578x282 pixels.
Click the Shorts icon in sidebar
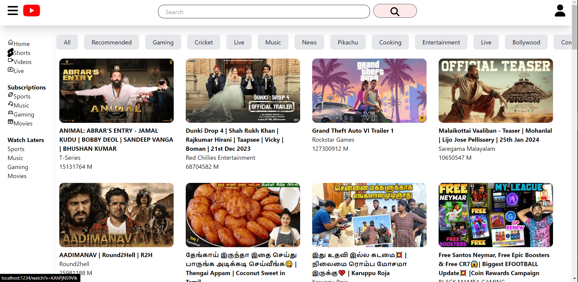click(11, 53)
